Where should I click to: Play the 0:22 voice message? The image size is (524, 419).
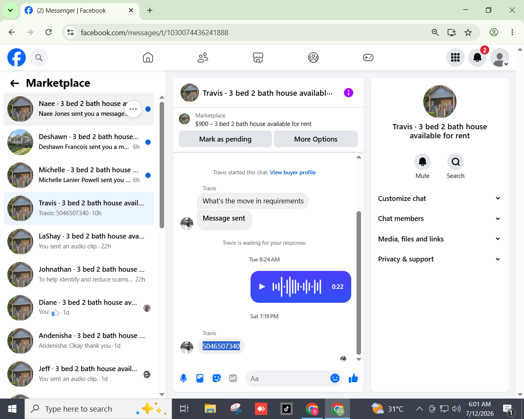tap(262, 287)
